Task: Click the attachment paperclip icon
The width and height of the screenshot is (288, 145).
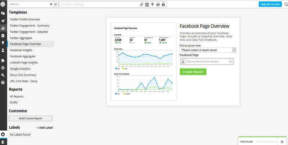Action: (x=141, y=4)
